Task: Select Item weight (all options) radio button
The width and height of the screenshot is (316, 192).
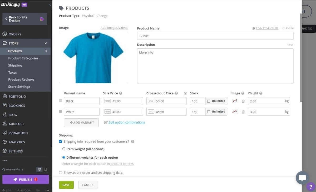Action: point(64,149)
